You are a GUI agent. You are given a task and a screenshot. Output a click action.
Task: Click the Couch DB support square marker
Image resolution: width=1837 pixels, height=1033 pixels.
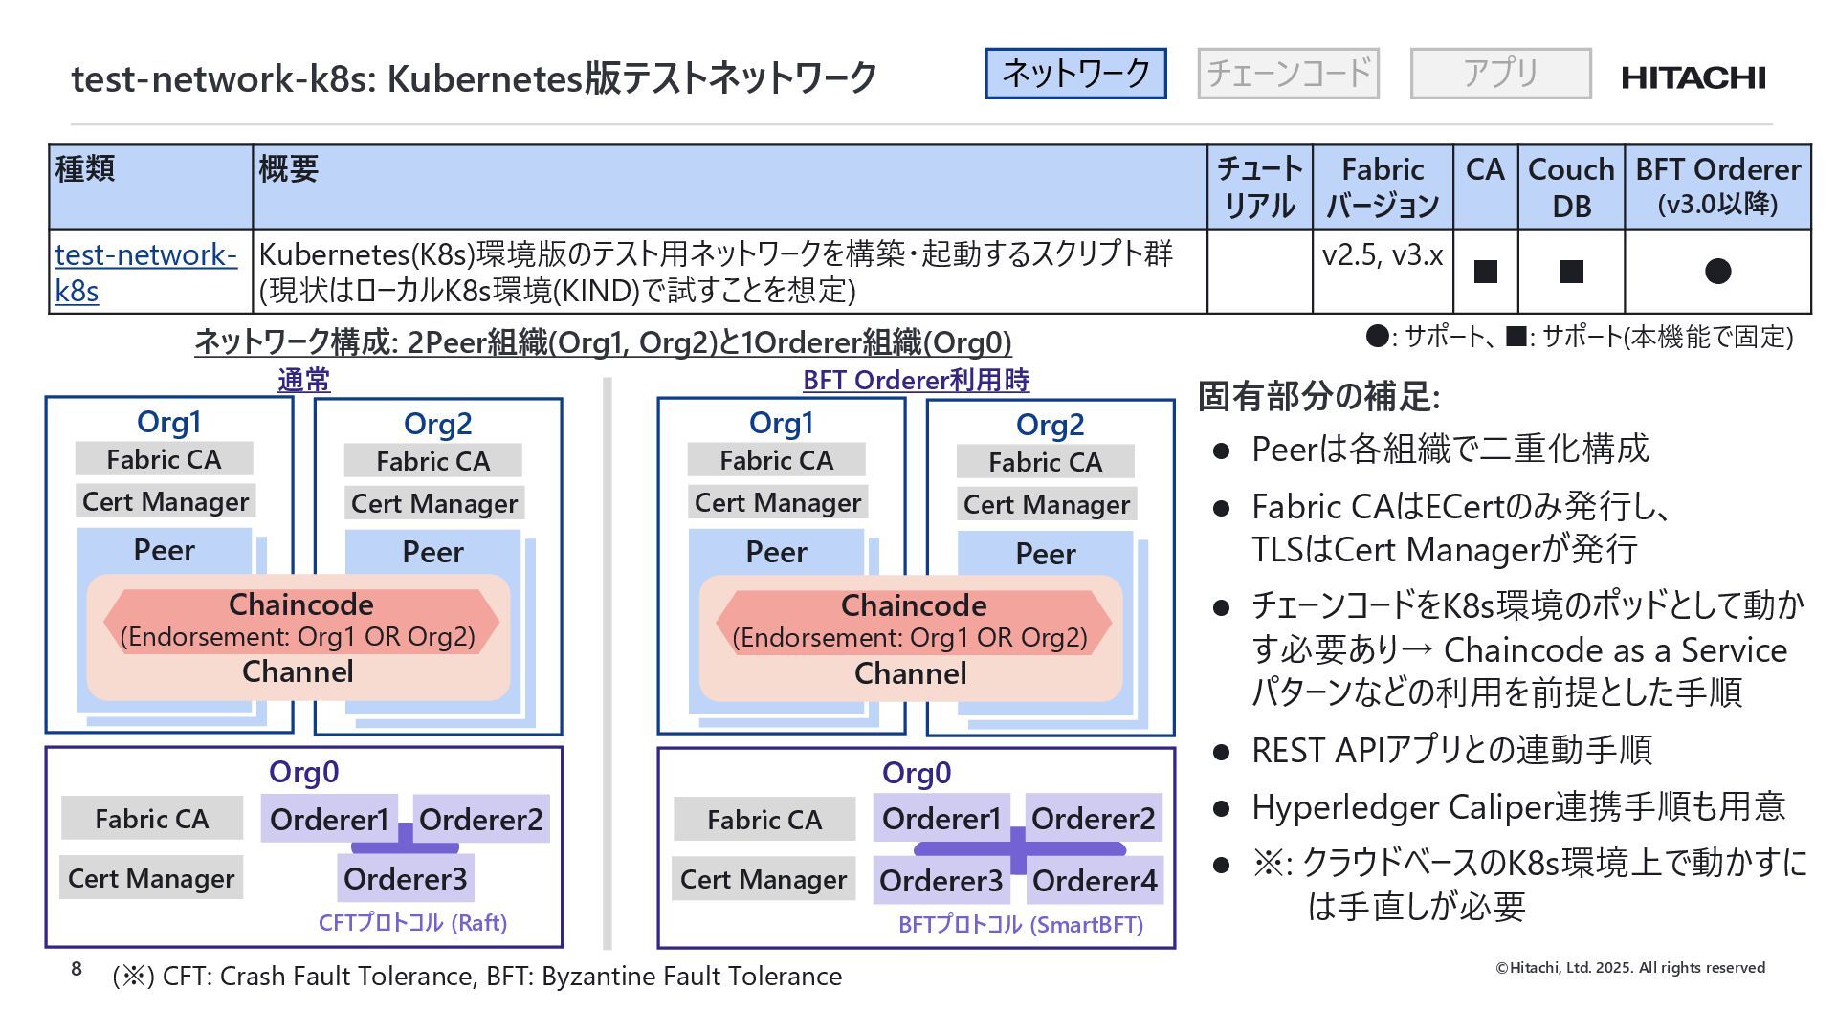click(1571, 272)
